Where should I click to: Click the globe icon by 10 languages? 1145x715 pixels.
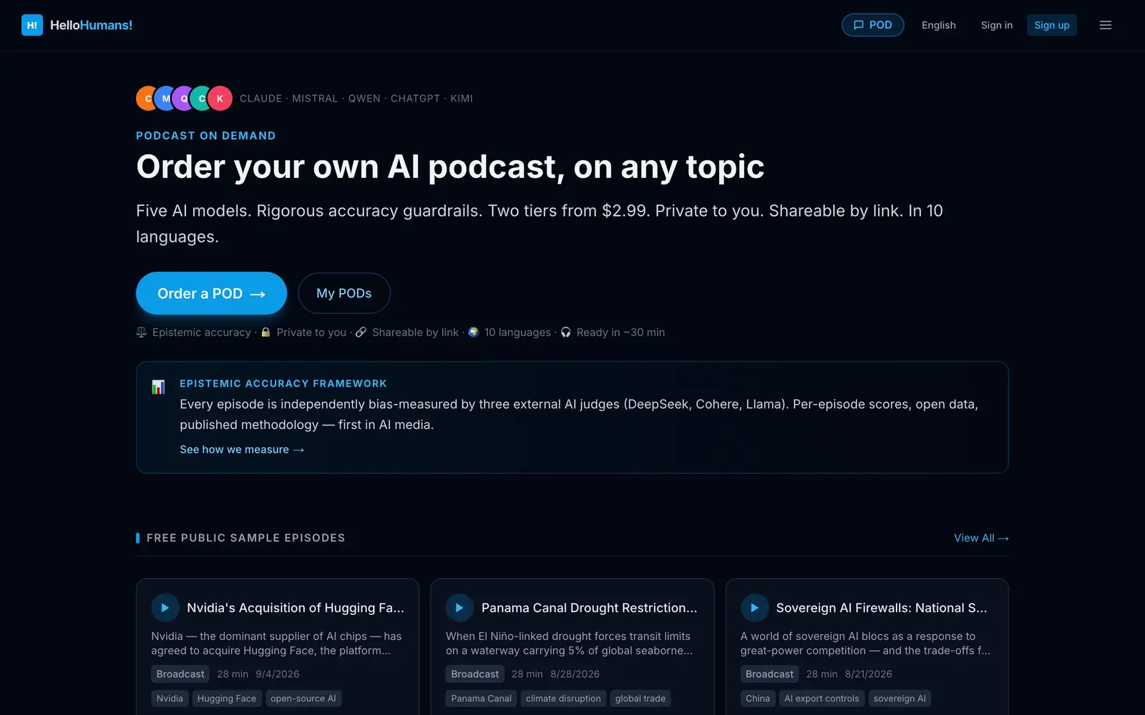pyautogui.click(x=473, y=332)
